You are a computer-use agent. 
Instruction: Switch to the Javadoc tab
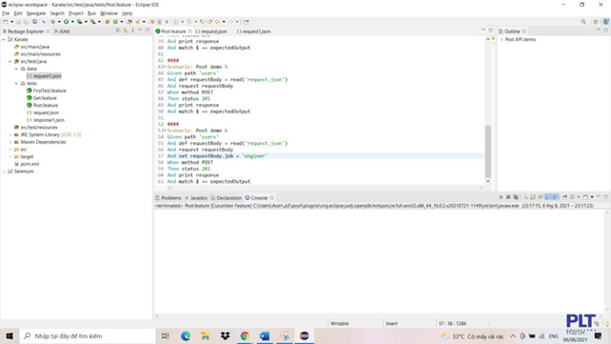coord(196,198)
